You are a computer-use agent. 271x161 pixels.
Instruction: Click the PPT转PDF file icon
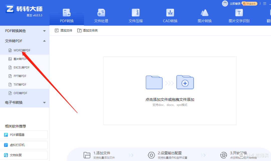click(x=10, y=76)
